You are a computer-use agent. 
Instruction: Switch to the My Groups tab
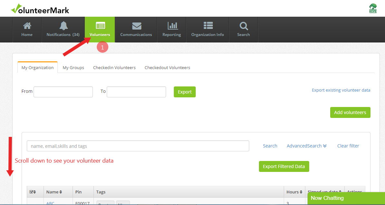pos(74,67)
